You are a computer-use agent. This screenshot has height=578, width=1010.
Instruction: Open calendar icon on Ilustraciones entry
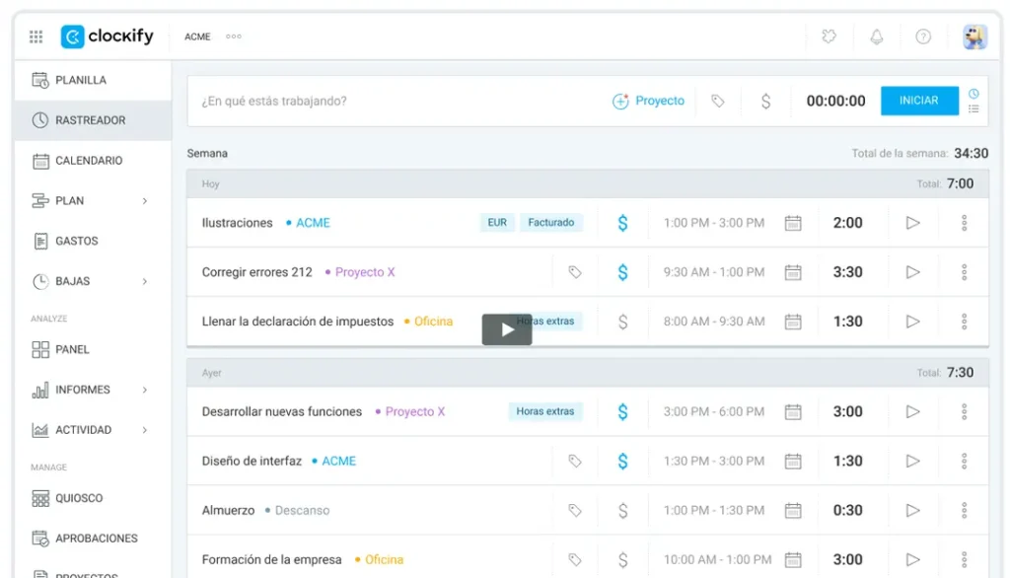pyautogui.click(x=793, y=223)
